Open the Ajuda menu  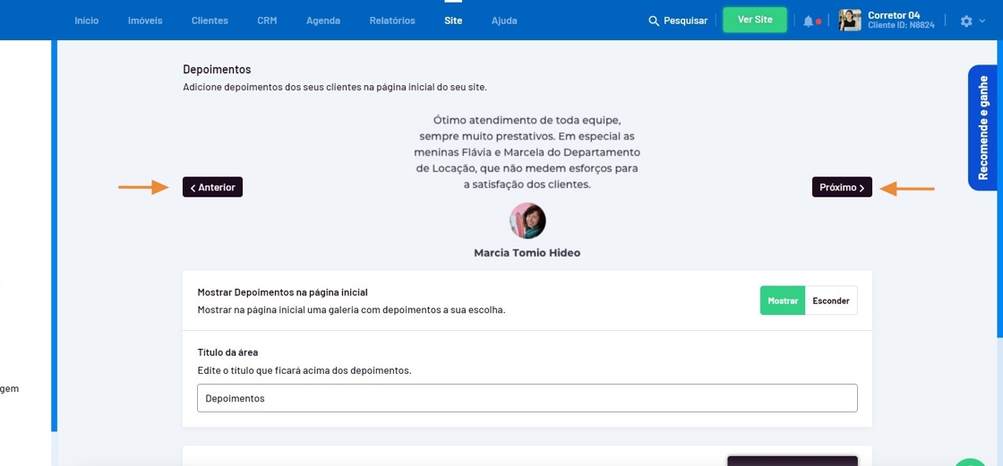[x=504, y=21]
